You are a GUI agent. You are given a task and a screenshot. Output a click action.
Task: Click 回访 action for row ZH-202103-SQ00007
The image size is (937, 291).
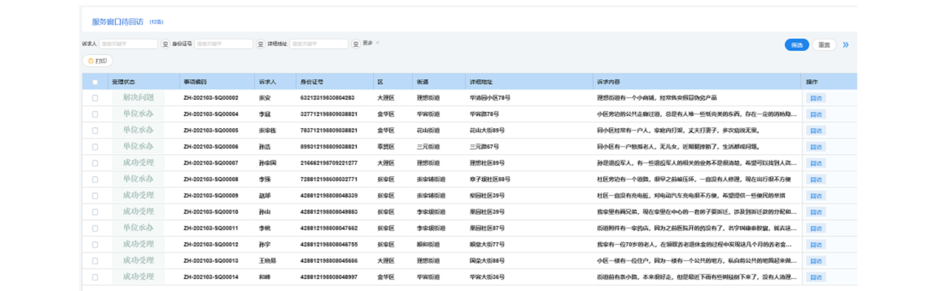tap(815, 163)
